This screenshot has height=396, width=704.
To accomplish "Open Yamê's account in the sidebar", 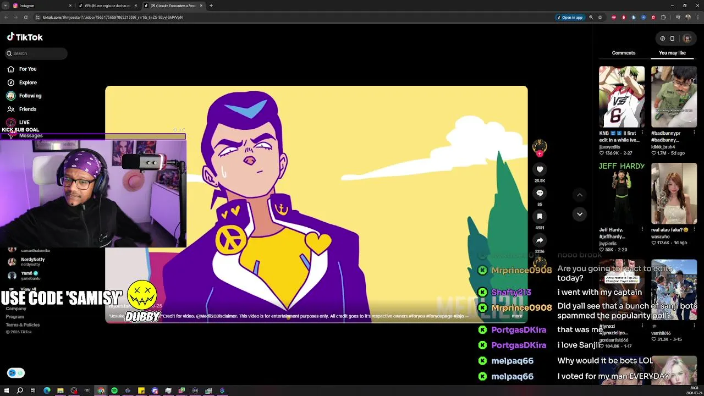I will pos(24,276).
